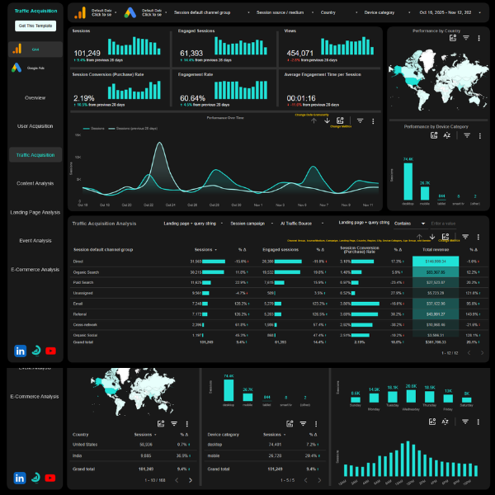Open more options on hourly sessions chart
Viewport: 495px width, 495px height.
pyautogui.click(x=478, y=422)
